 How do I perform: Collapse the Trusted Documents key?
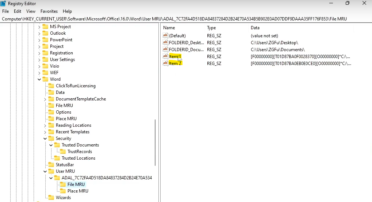point(51,145)
